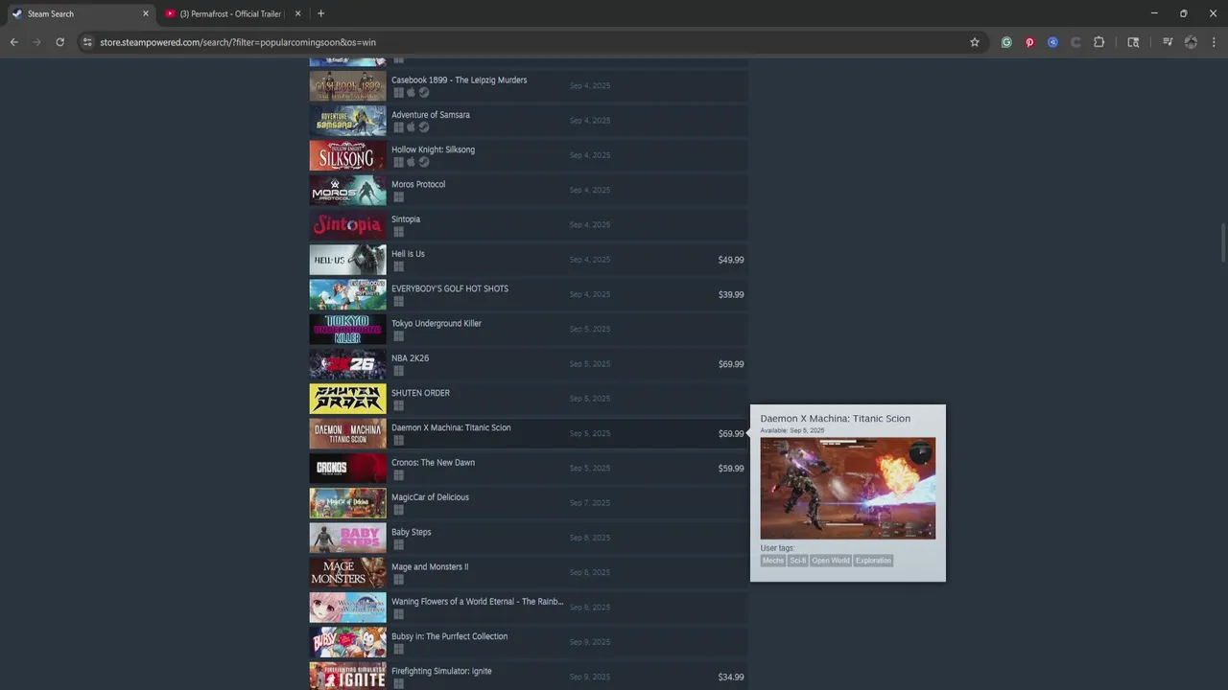
Task: Click the Tokyo Underground Killer title
Action: [x=437, y=324]
